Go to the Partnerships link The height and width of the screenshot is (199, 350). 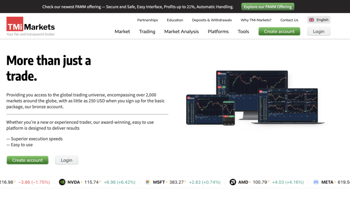pos(147,20)
